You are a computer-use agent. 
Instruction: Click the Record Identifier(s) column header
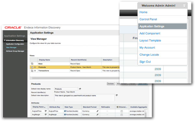point(85,60)
